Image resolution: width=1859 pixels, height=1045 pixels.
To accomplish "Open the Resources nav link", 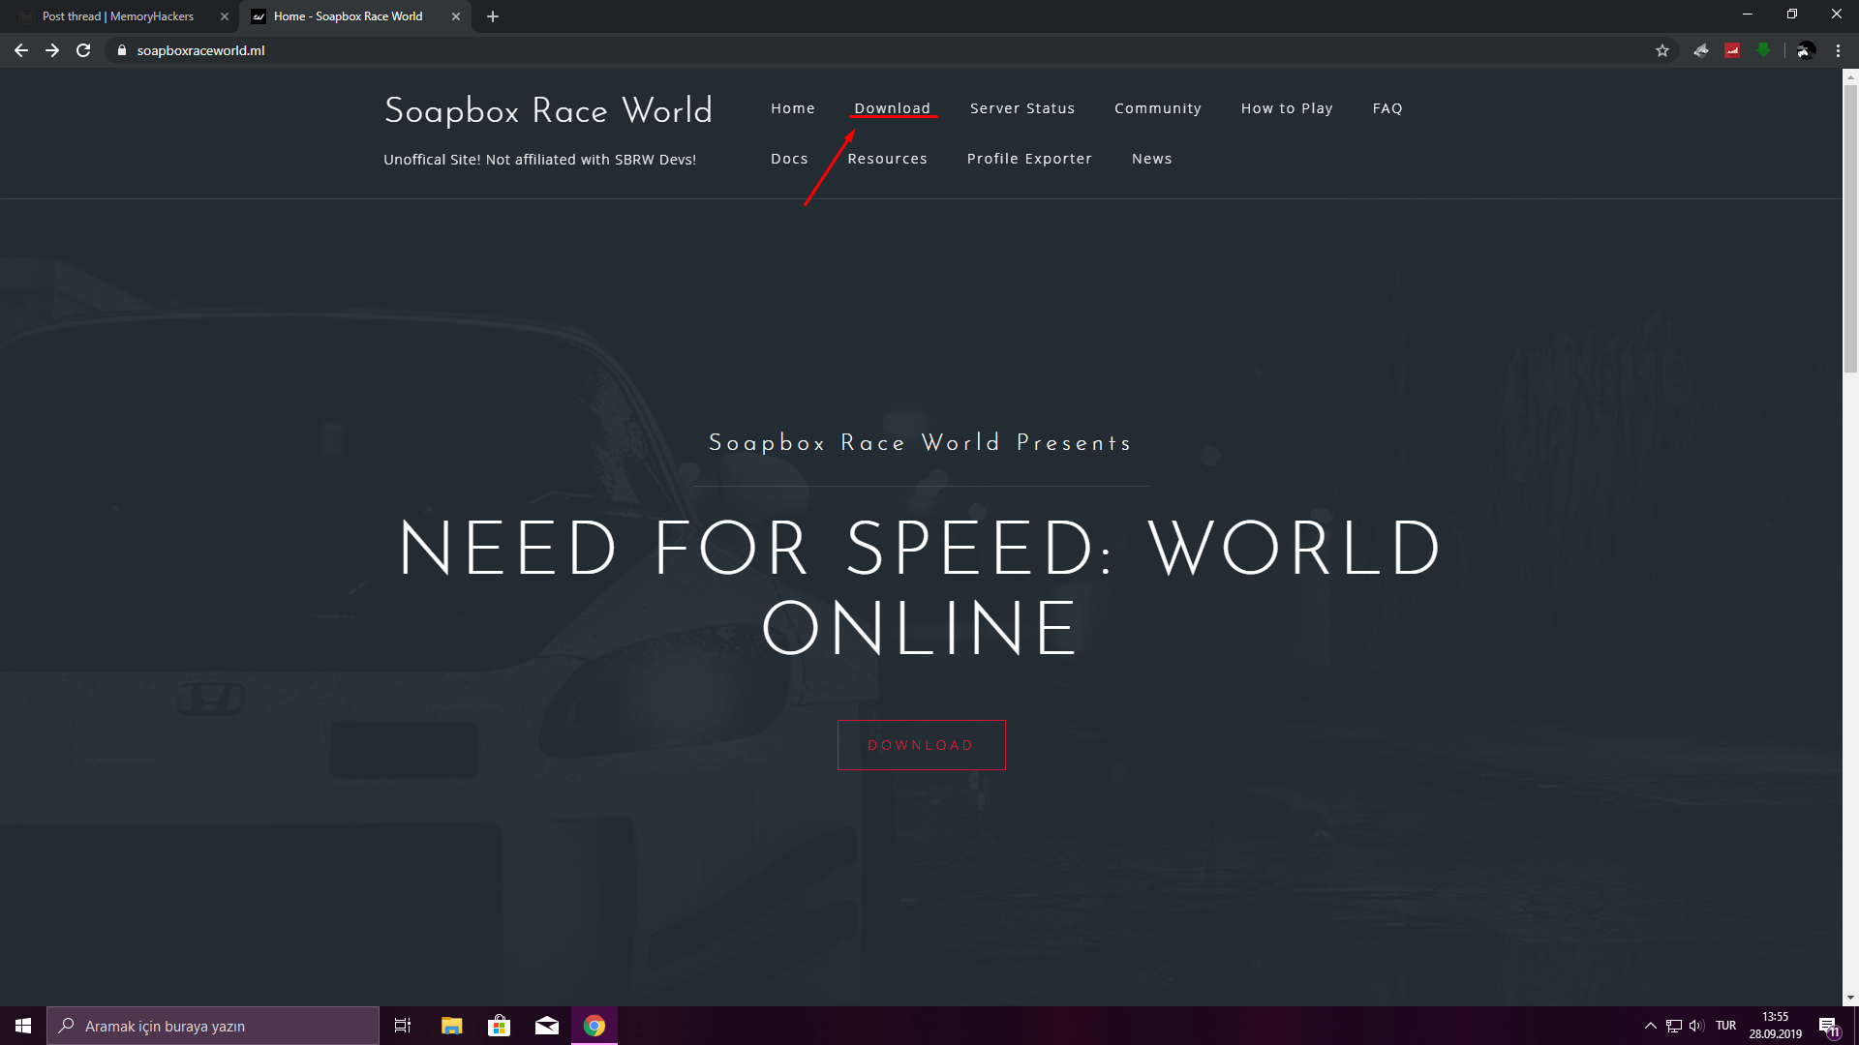I will [887, 159].
